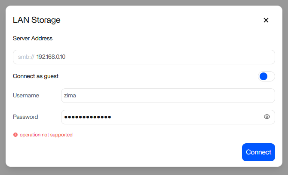
Task: Click the blue knob of the guest switch
Action: (264, 76)
